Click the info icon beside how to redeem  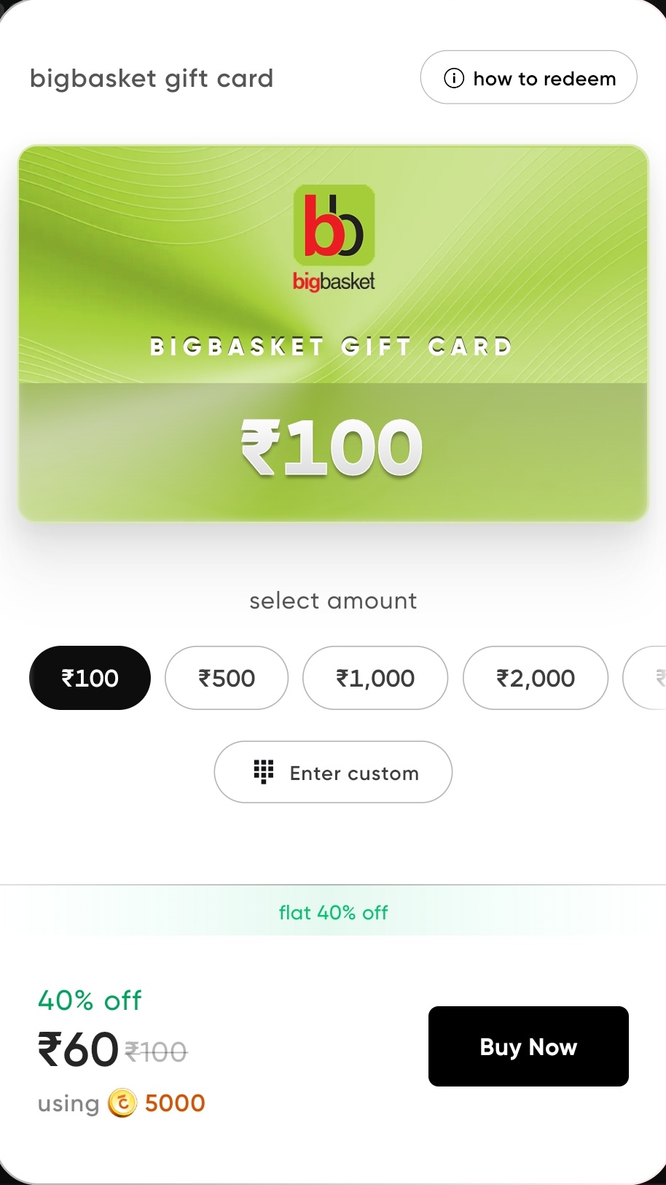click(x=454, y=78)
